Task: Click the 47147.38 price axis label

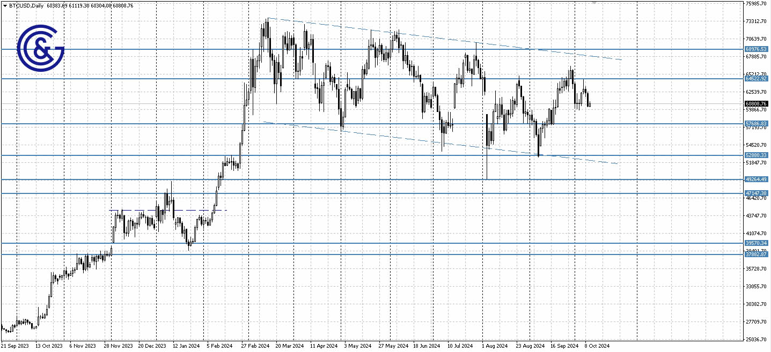Action: [757, 192]
